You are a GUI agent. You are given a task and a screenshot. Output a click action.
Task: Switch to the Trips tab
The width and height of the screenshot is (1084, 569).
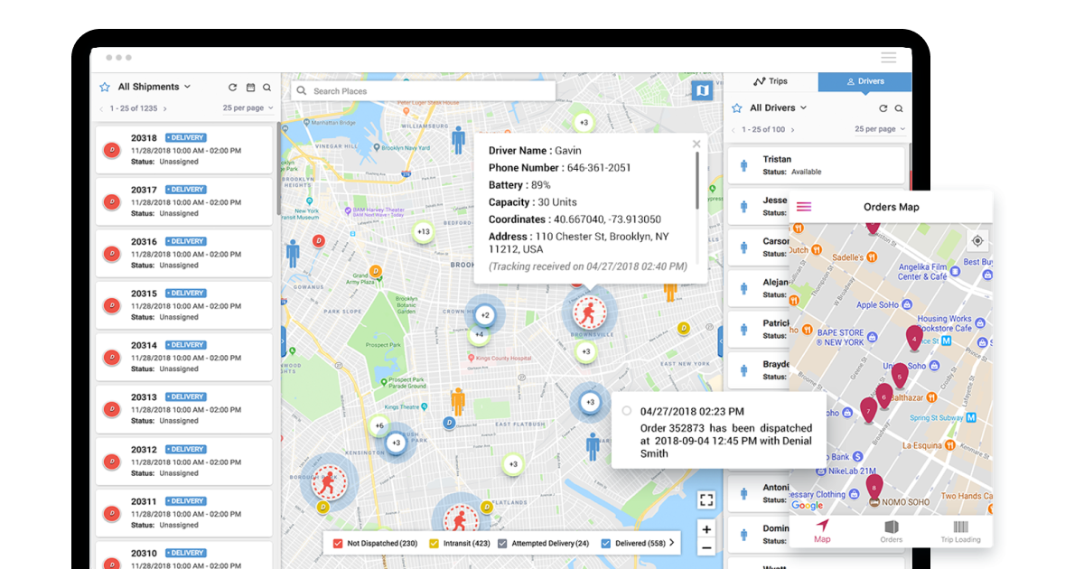point(773,81)
